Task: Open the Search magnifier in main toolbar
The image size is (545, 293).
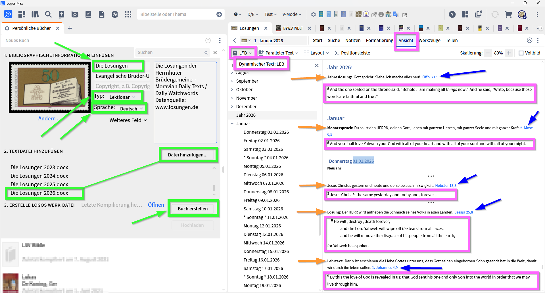Action: coord(48,14)
